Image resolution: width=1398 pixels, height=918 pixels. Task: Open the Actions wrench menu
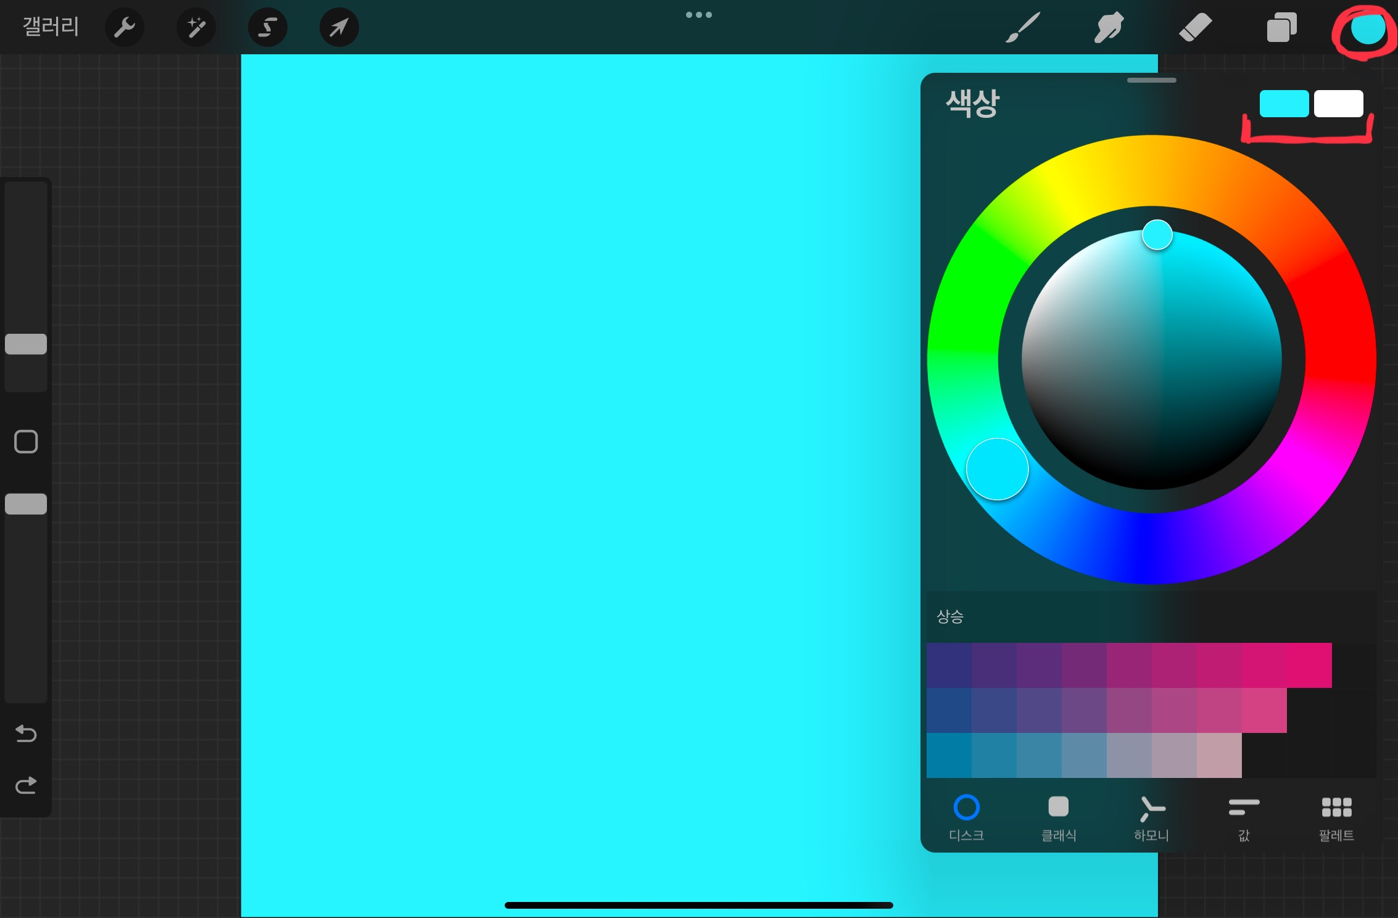pyautogui.click(x=125, y=27)
